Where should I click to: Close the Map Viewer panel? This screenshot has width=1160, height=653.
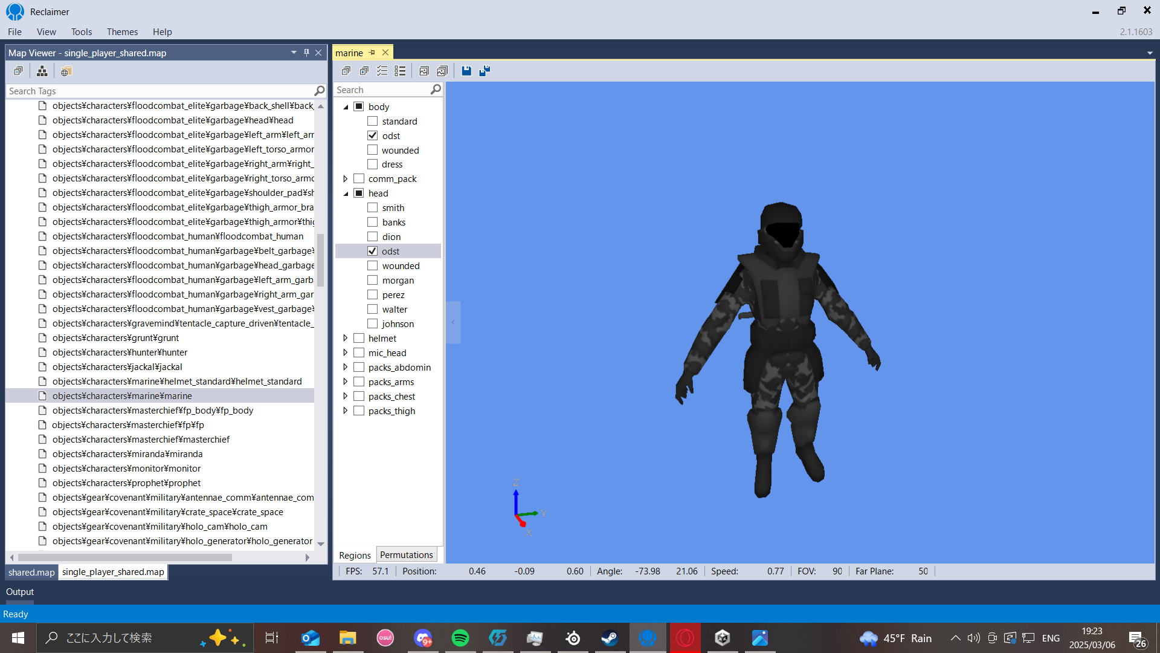pos(318,53)
